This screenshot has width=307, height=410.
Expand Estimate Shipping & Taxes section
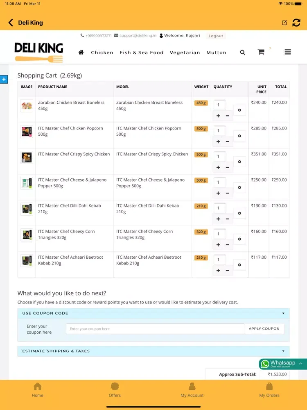pos(153,351)
